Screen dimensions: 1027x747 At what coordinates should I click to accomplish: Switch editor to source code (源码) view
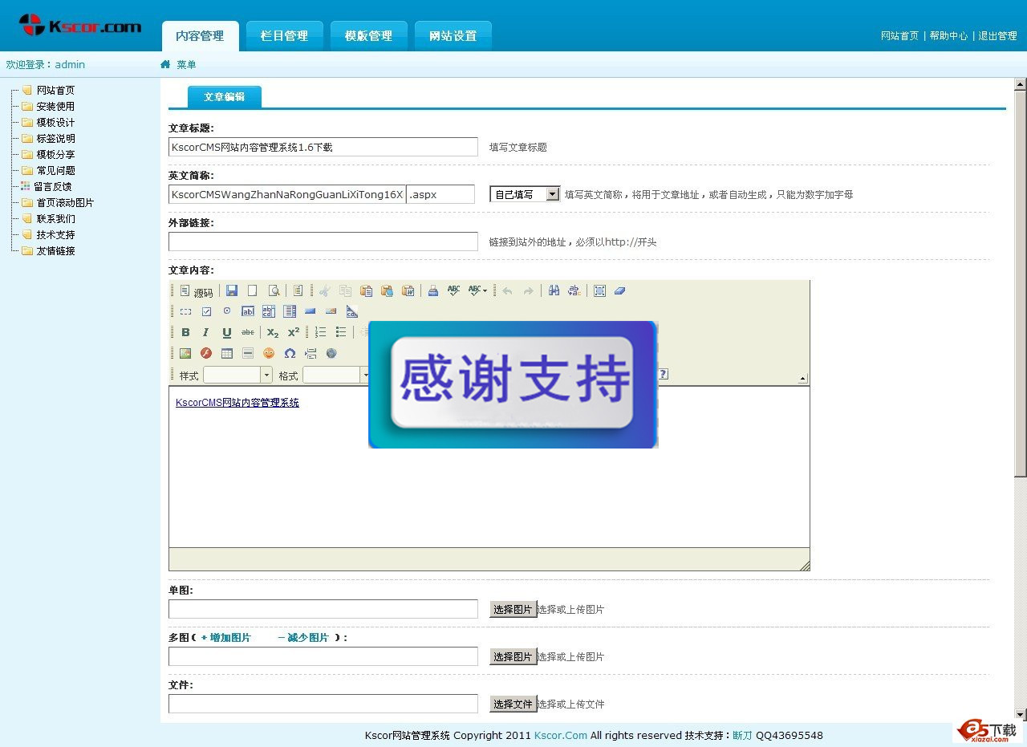point(197,291)
